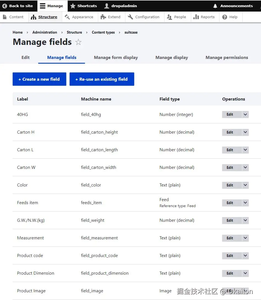Click the Manage hamburger menu icon
Viewport: 261px width, 303px height.
[43, 6]
